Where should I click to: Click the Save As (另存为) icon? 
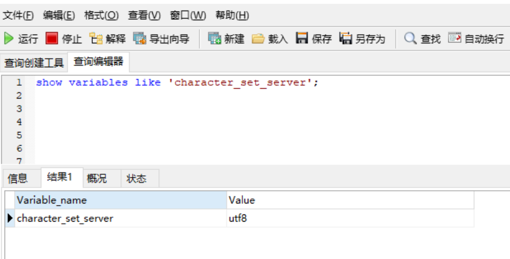coord(346,38)
